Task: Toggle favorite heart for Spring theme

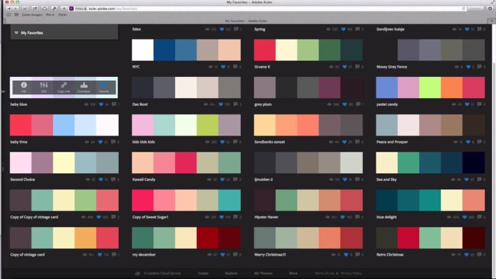Action: click(x=344, y=29)
